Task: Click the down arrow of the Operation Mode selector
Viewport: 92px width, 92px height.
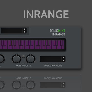Action: 63,60
